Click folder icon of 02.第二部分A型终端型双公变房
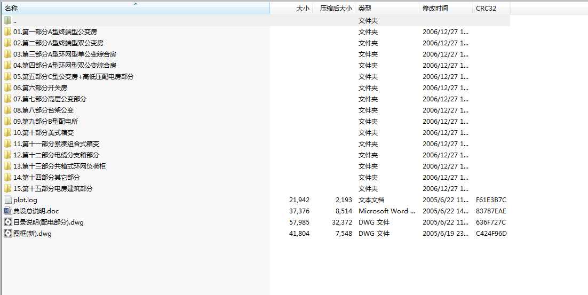 pyautogui.click(x=7, y=43)
